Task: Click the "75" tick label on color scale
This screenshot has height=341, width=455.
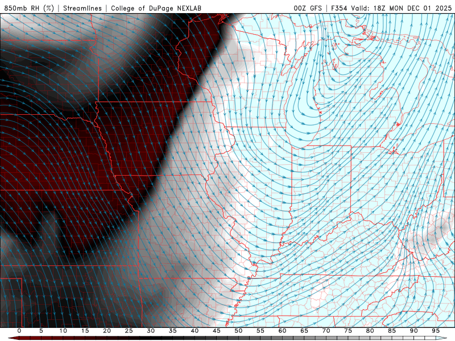Action: tap(348, 331)
